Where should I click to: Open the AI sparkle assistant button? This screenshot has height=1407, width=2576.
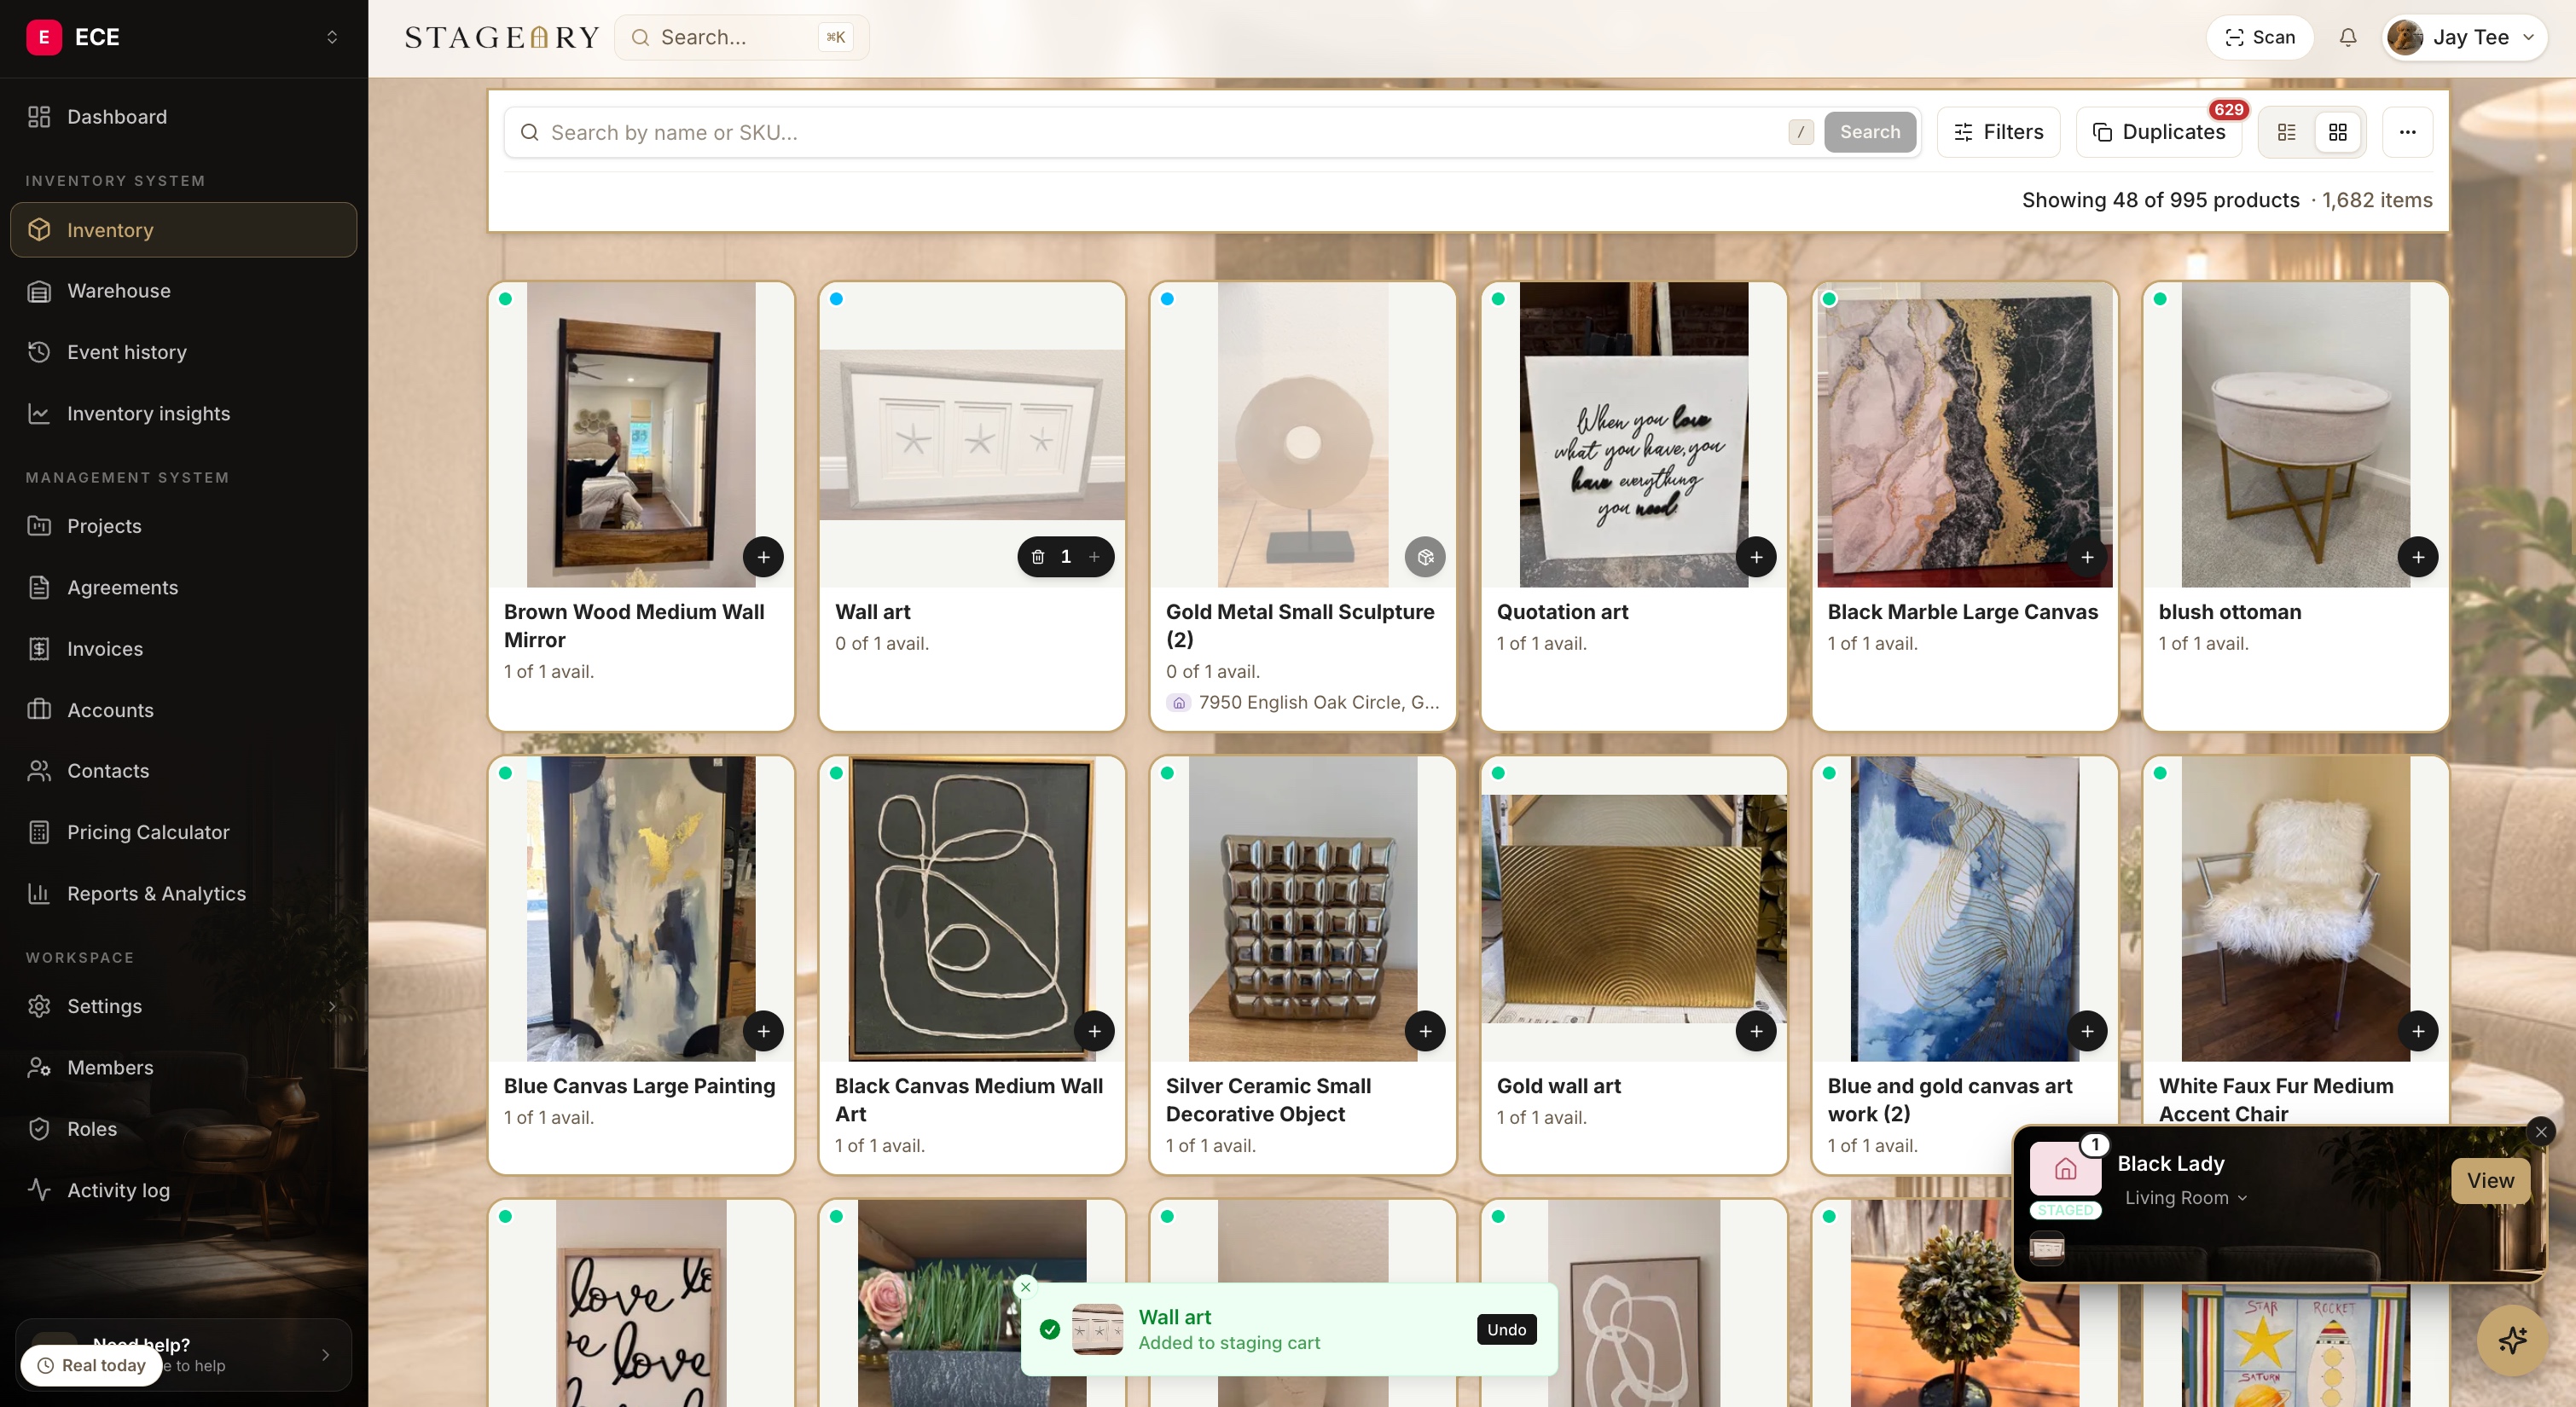pos(2512,1340)
